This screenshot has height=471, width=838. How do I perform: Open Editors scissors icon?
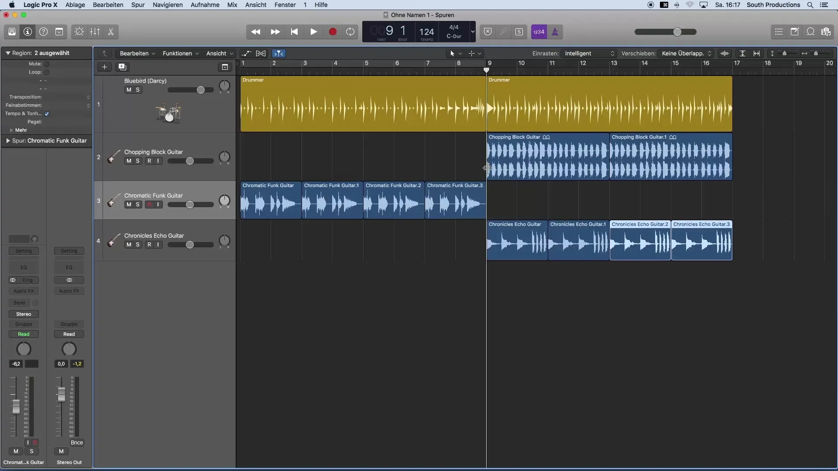click(x=110, y=32)
